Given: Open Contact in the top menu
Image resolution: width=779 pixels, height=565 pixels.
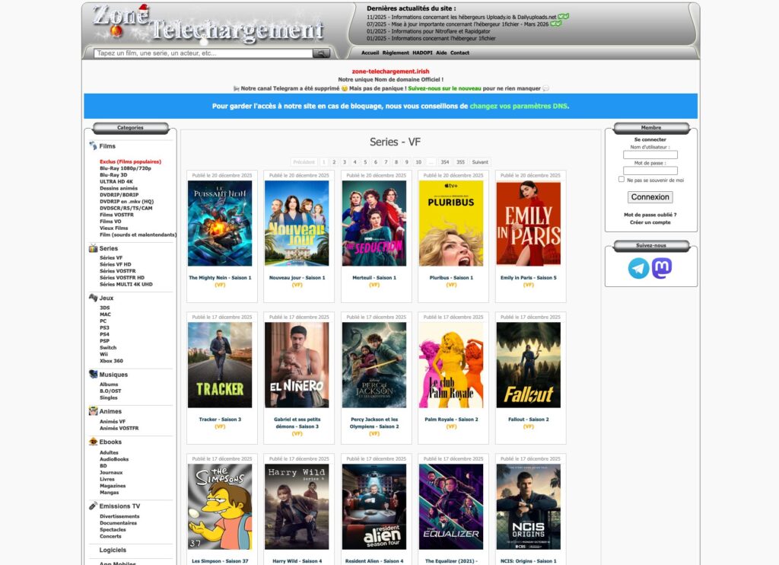Looking at the screenshot, I should click(x=459, y=53).
